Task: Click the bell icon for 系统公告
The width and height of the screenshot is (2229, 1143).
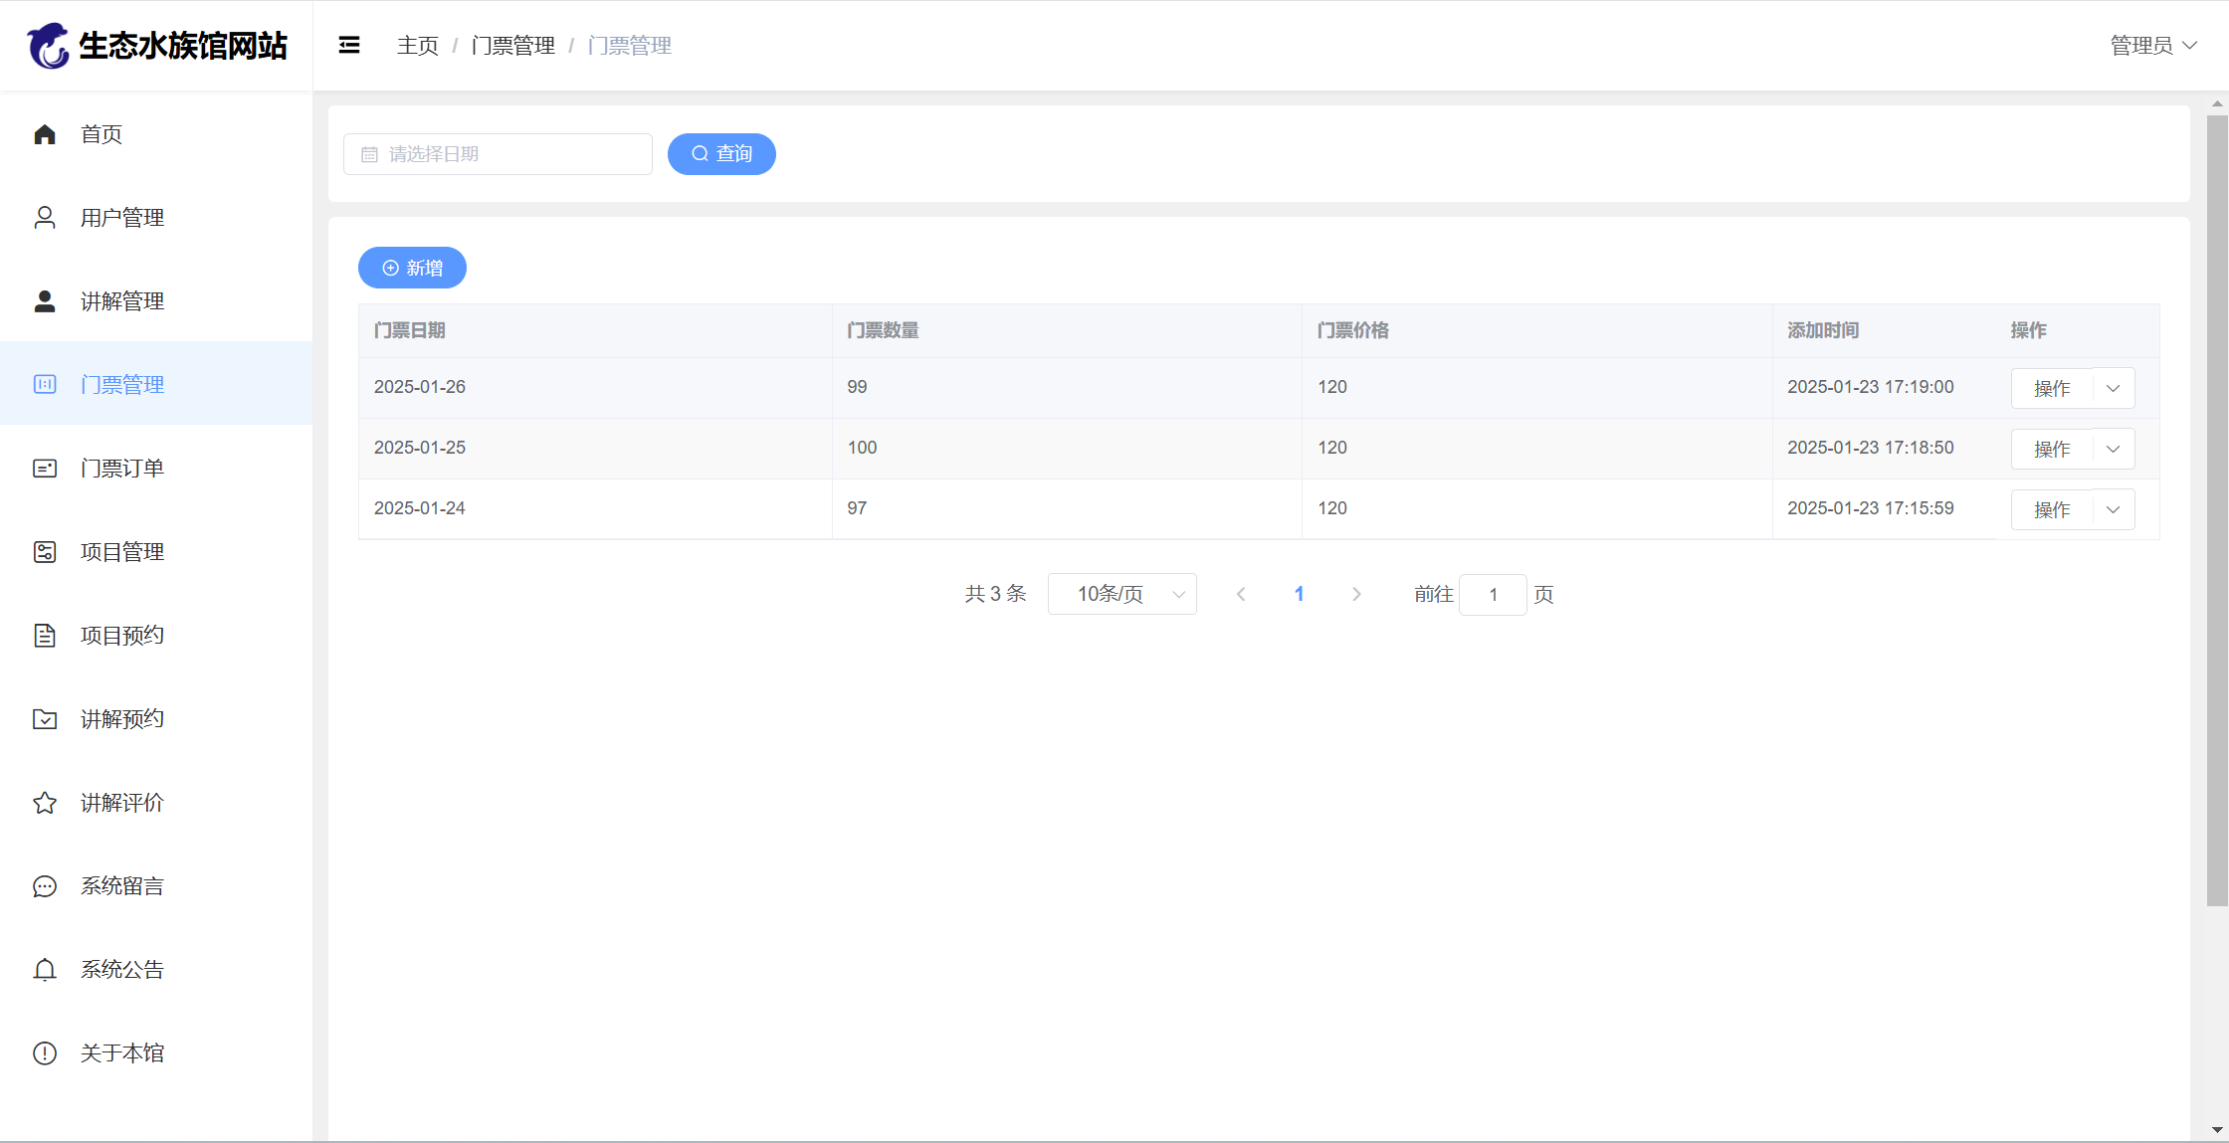Action: (45, 970)
